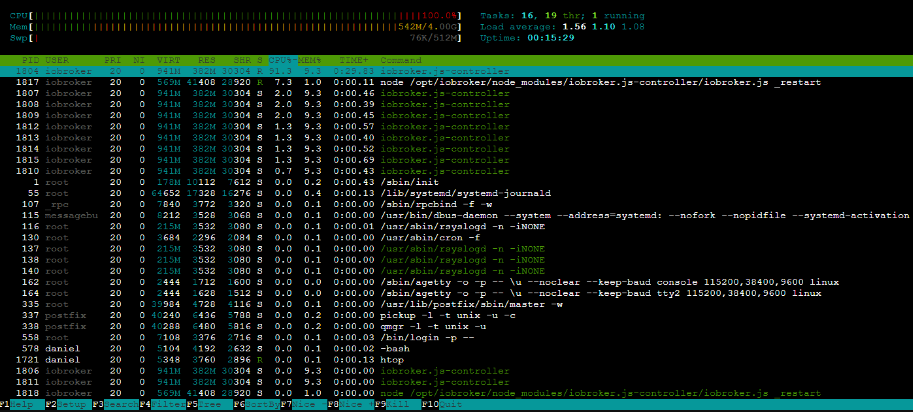
Task: Select the highlighted process row PID 1804
Action: (456, 71)
